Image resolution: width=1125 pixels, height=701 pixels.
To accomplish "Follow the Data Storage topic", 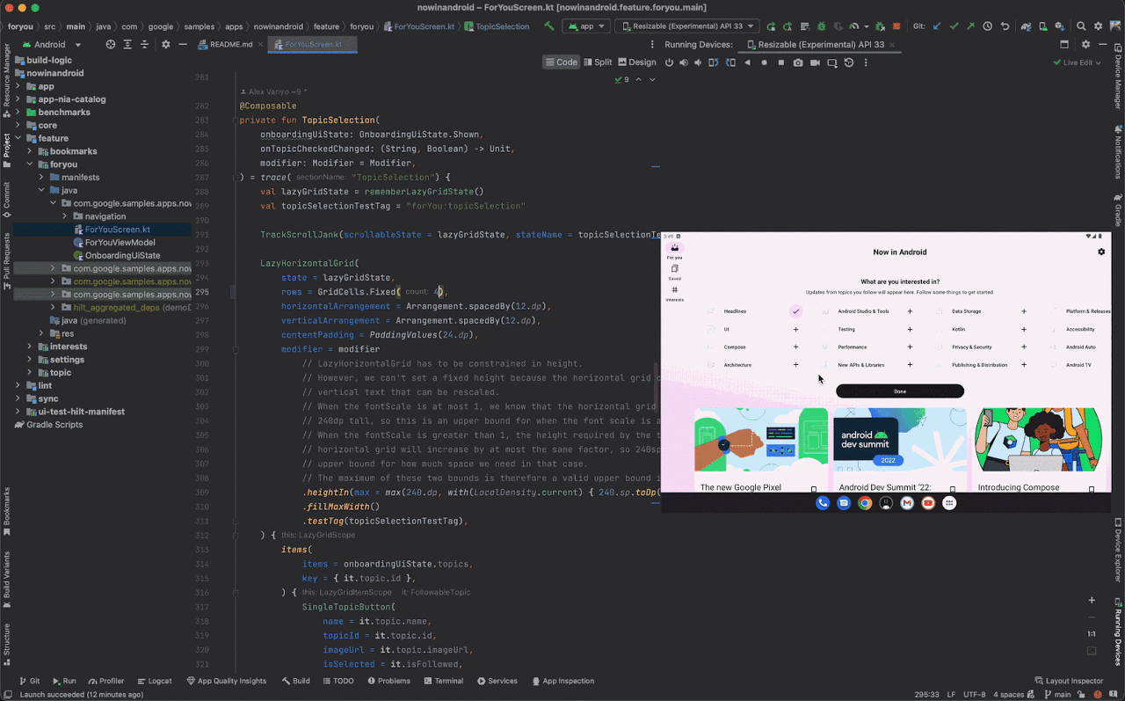I will pyautogui.click(x=1024, y=311).
